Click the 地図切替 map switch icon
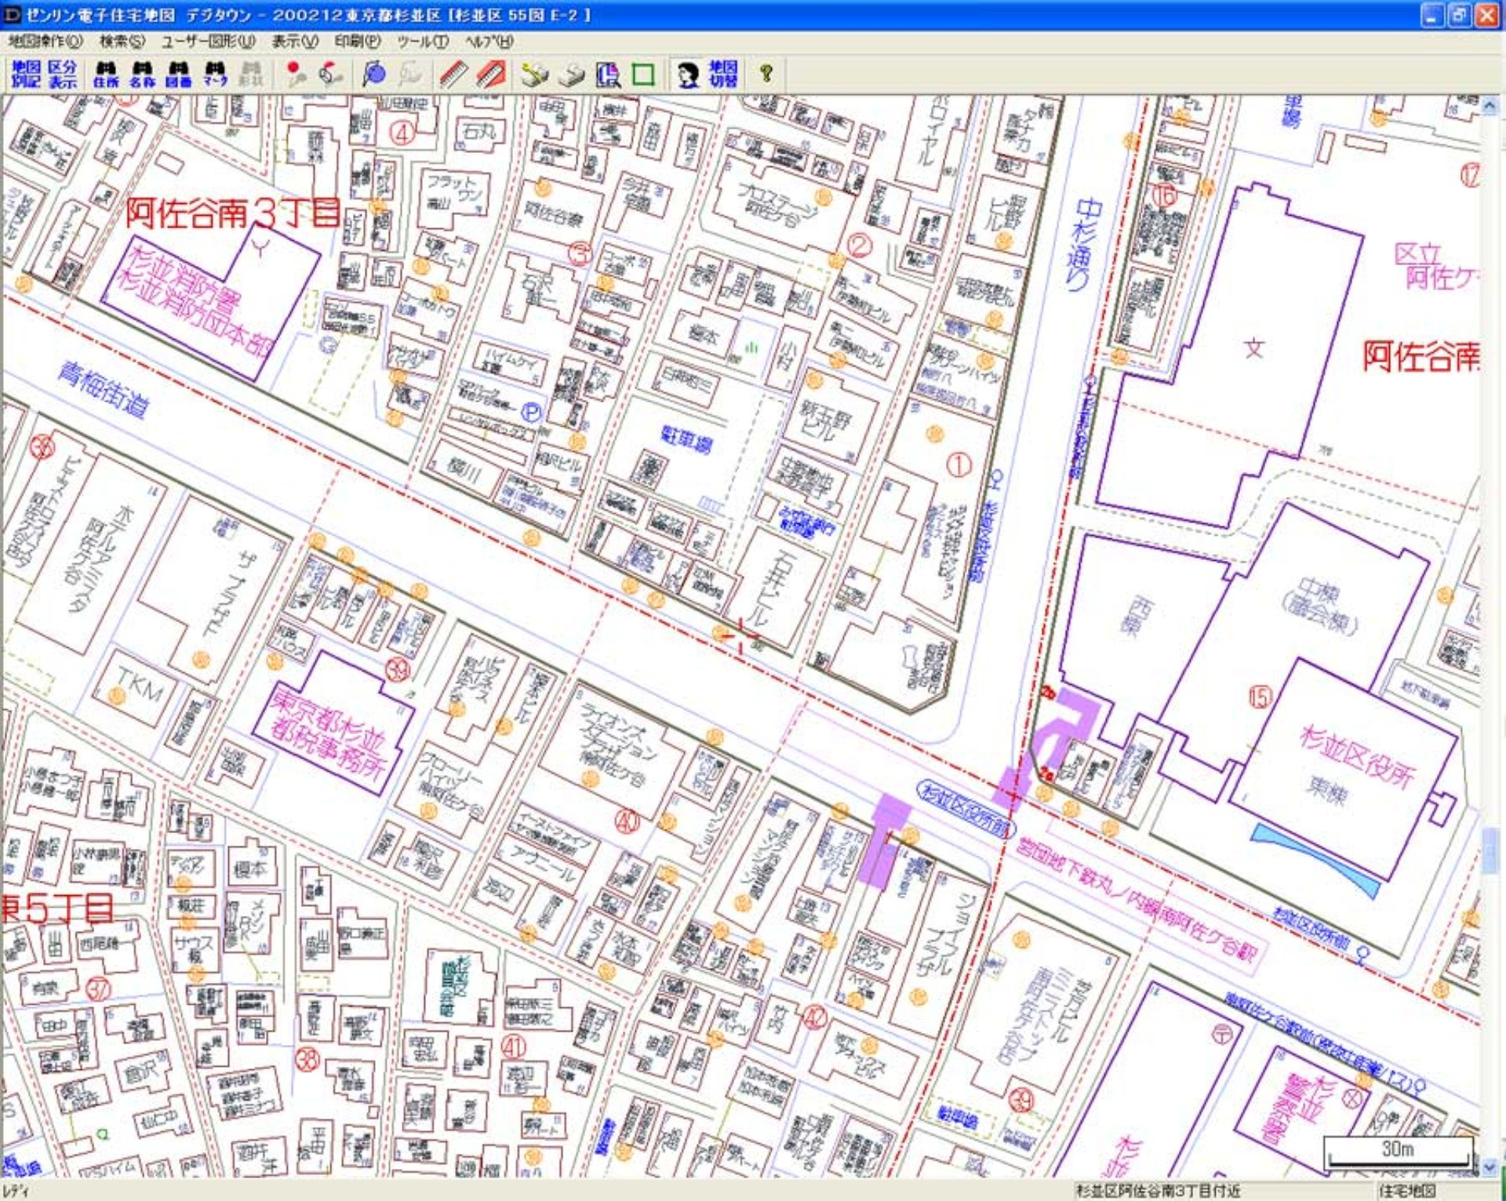This screenshot has height=1201, width=1506. click(722, 74)
